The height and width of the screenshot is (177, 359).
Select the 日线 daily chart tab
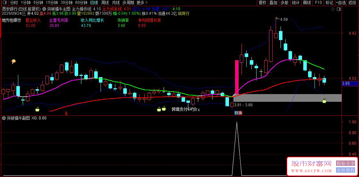coord(94,3)
